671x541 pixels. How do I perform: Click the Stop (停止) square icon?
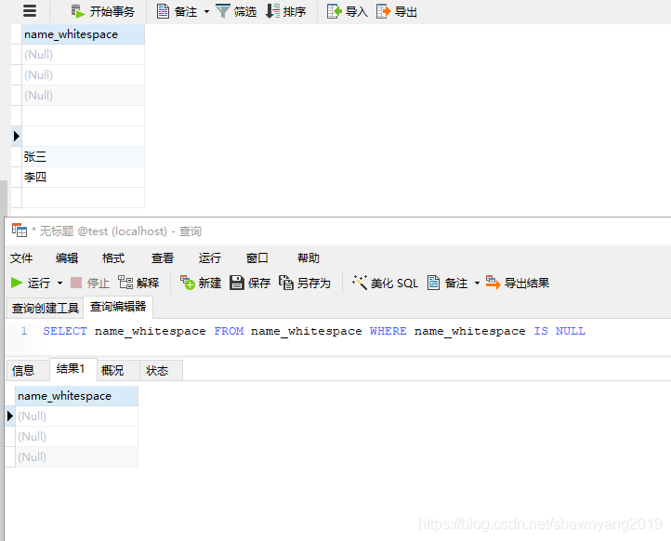click(x=76, y=283)
